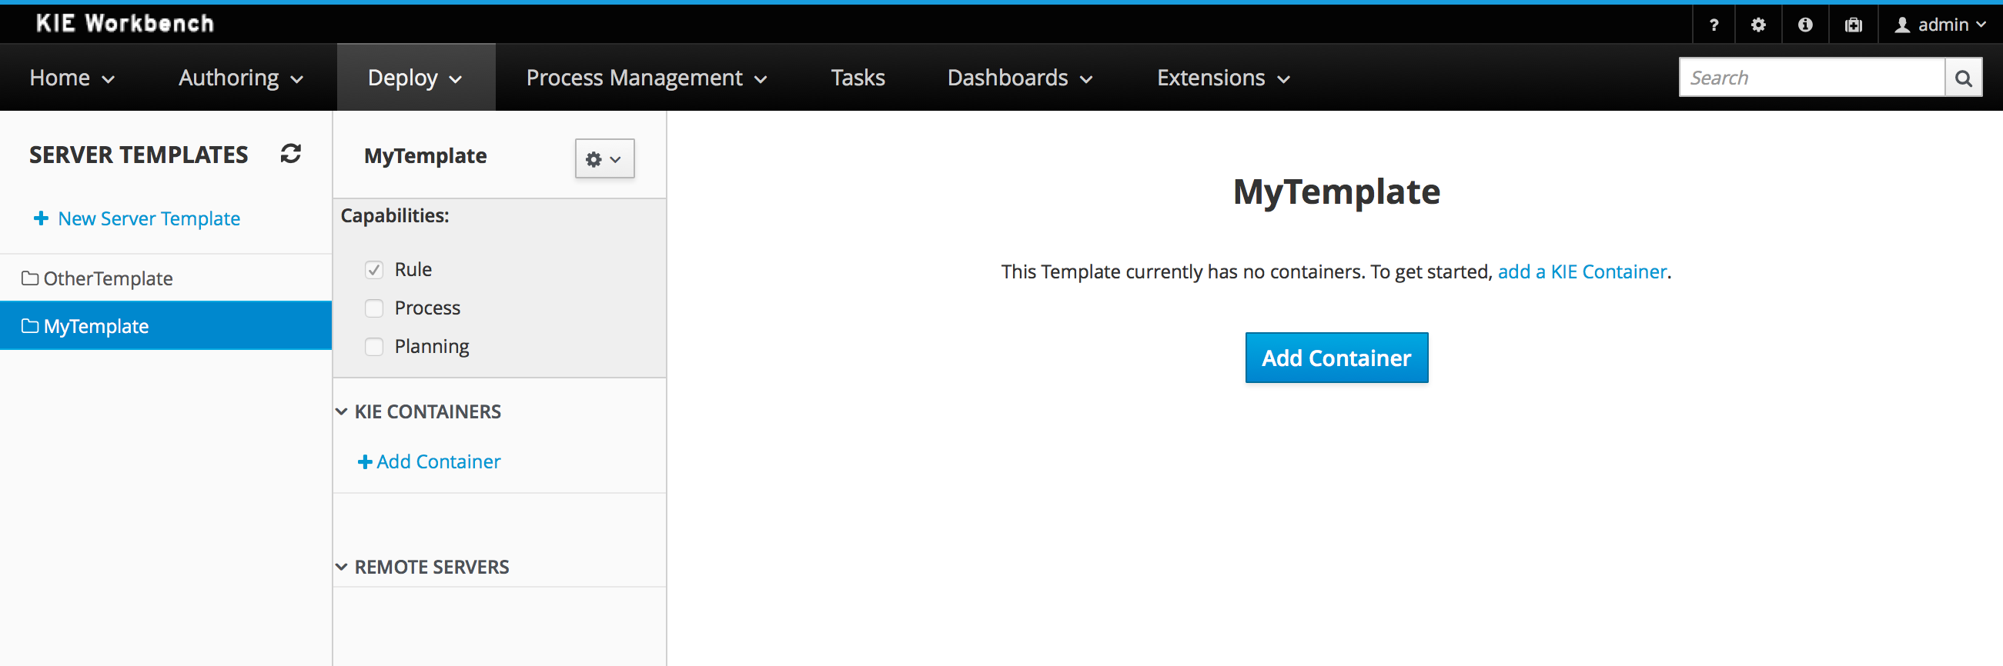Open the admin user dropdown
The height and width of the screenshot is (666, 2003).
click(1941, 25)
